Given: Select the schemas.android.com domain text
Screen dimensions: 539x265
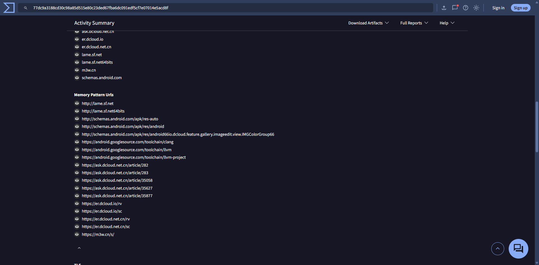Looking at the screenshot, I should [x=102, y=78].
